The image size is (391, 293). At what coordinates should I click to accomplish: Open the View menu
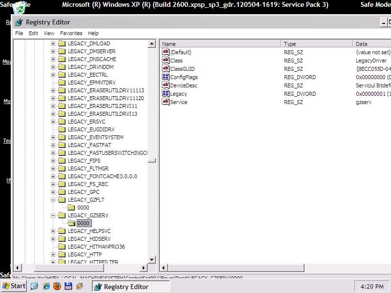[x=49, y=33]
